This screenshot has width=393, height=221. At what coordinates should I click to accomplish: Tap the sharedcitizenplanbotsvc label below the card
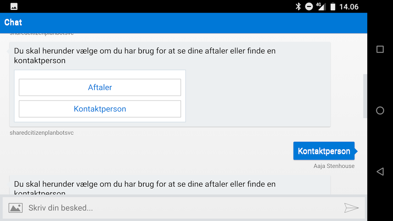point(42,133)
